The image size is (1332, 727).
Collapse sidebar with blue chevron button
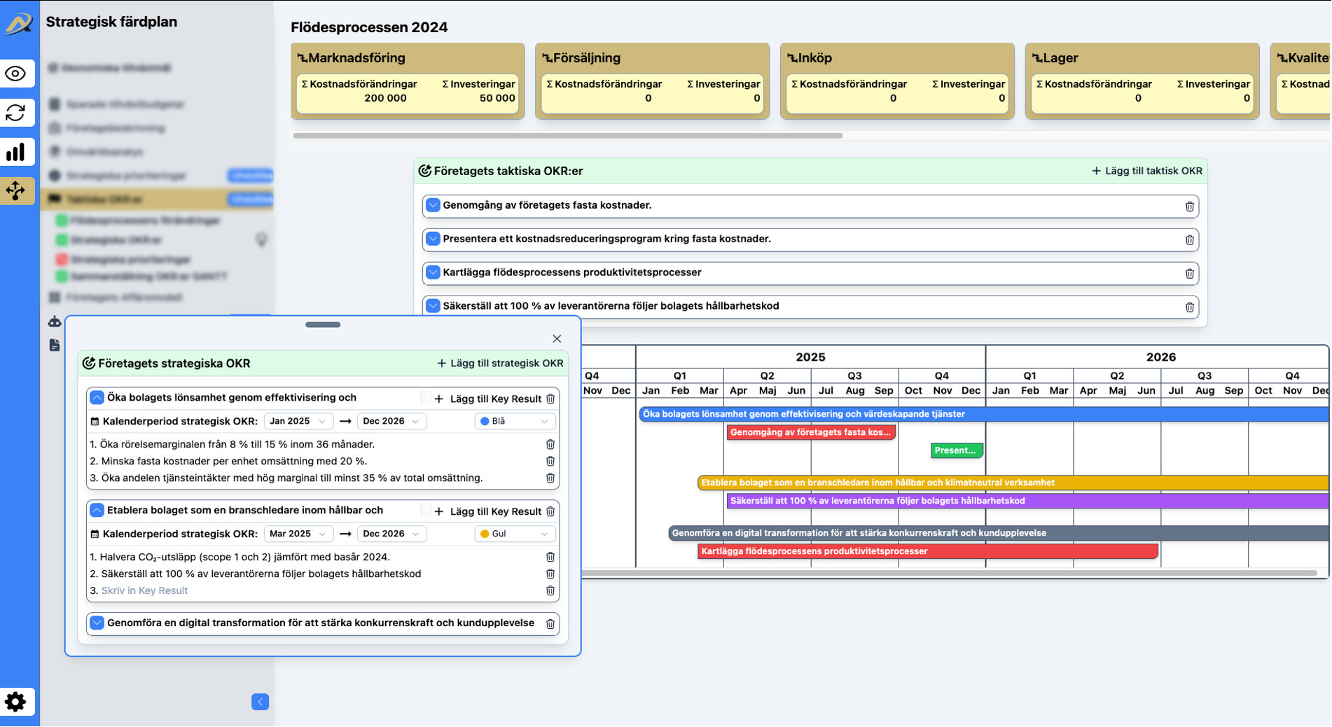pyautogui.click(x=260, y=702)
